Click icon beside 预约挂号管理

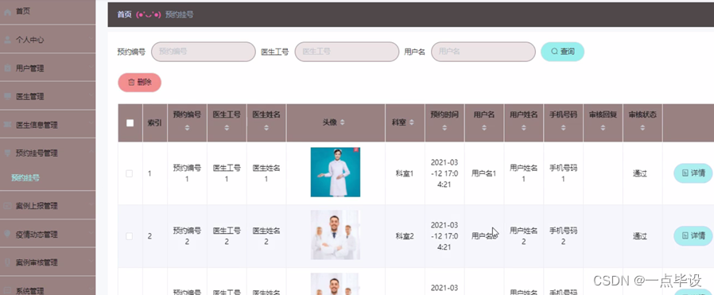[x=7, y=153]
